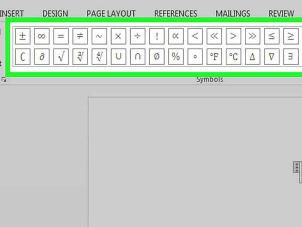Select the square root symbol

(x=61, y=57)
